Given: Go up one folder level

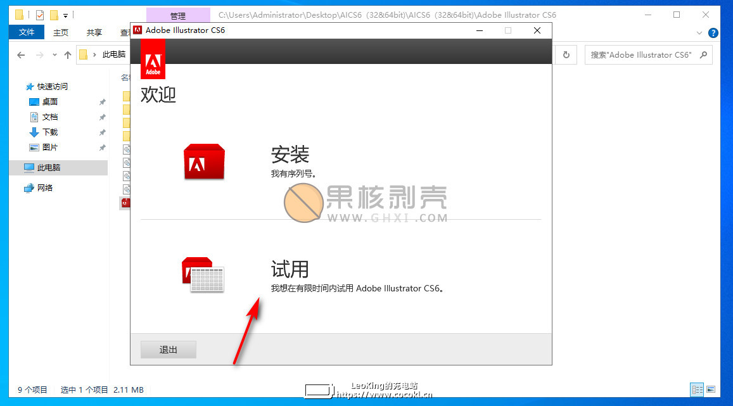Looking at the screenshot, I should (x=68, y=55).
